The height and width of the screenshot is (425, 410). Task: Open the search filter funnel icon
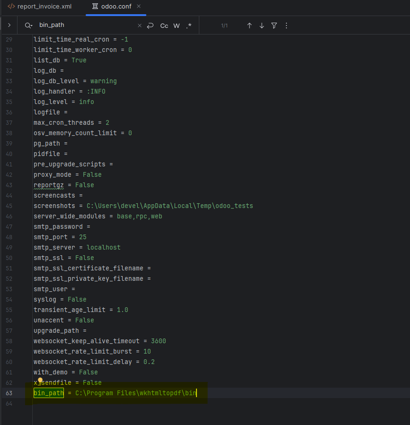[x=274, y=26]
